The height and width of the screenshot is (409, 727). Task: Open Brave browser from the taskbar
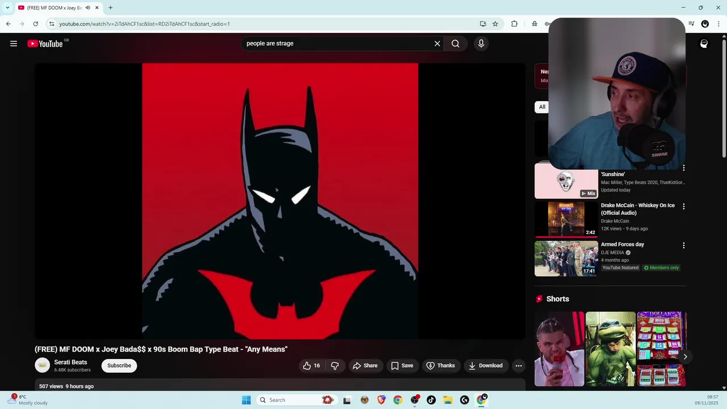coord(381,400)
